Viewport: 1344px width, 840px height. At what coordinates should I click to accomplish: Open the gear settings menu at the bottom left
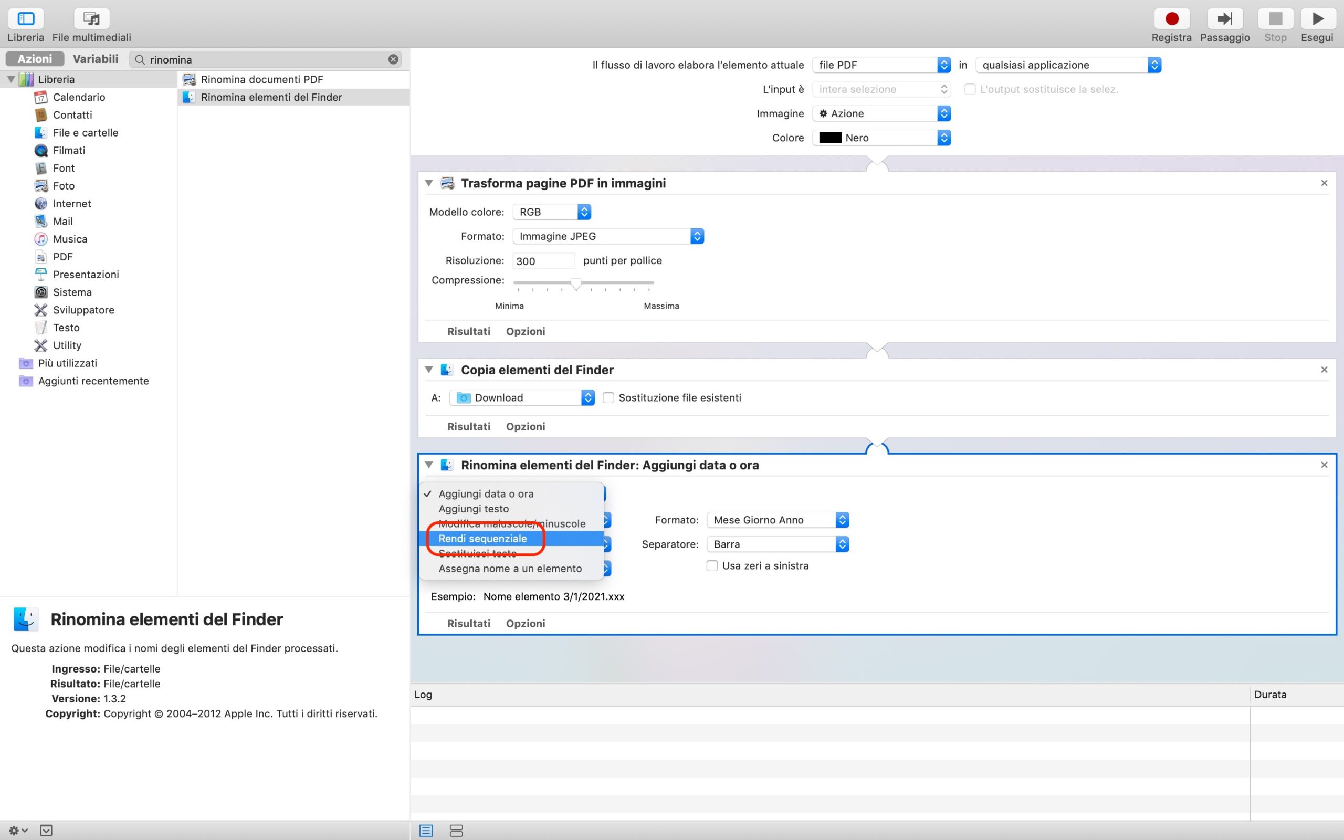pos(18,831)
